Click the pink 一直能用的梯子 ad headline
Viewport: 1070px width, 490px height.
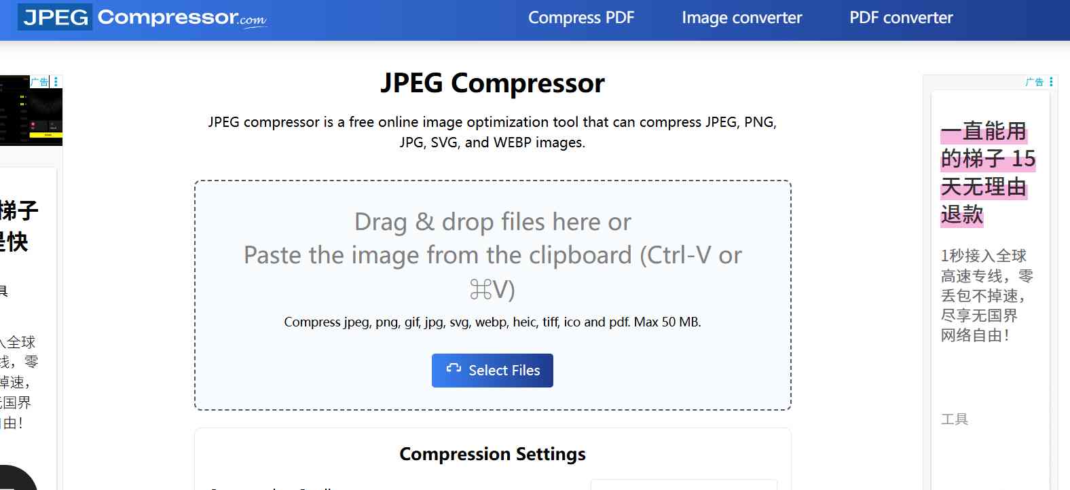point(986,173)
